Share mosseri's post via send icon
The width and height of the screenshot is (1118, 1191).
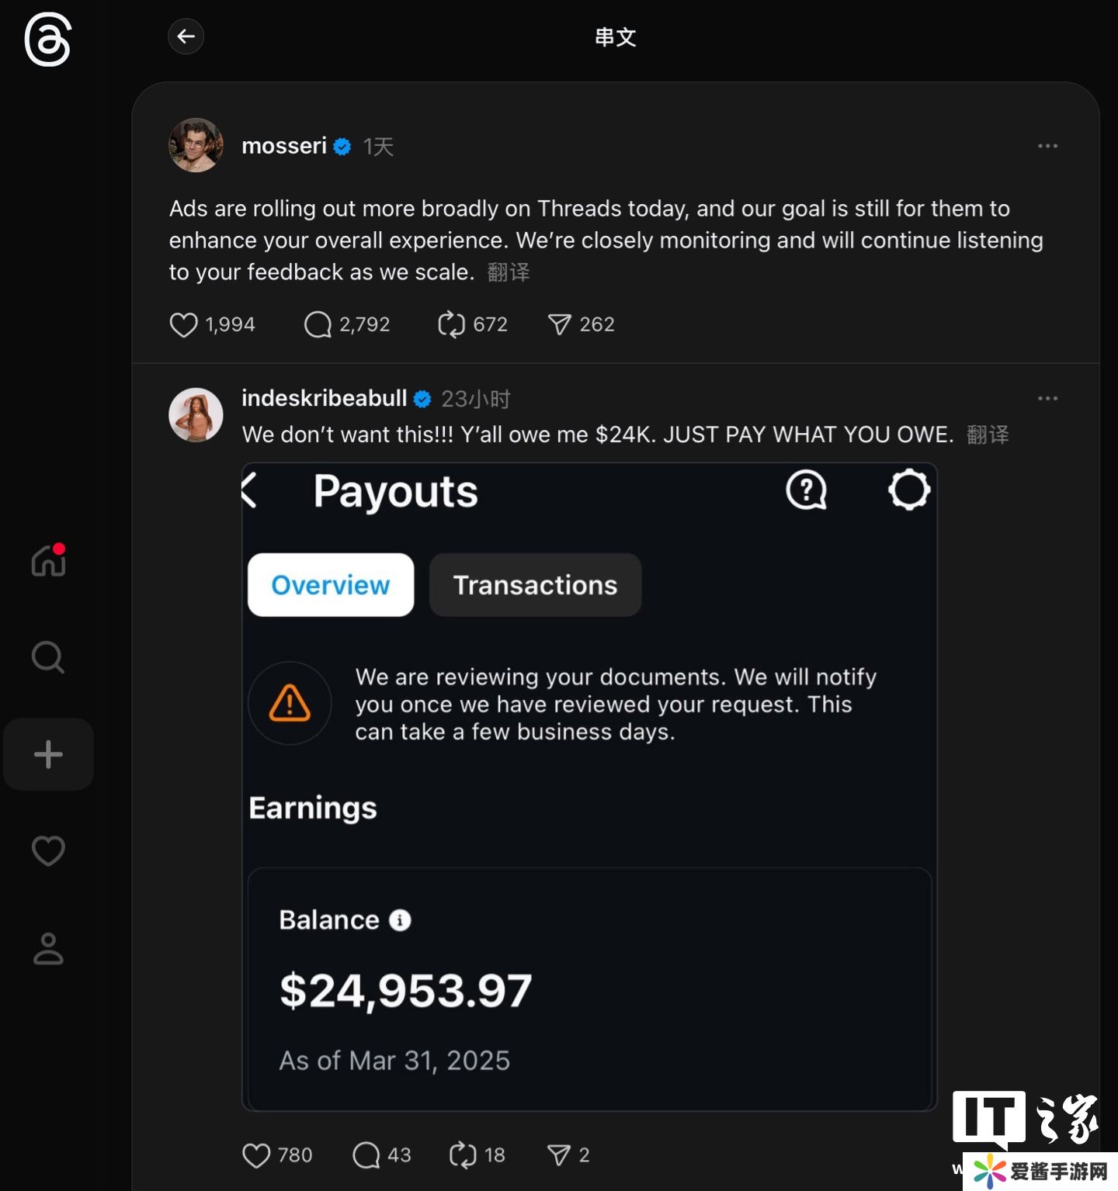(560, 324)
